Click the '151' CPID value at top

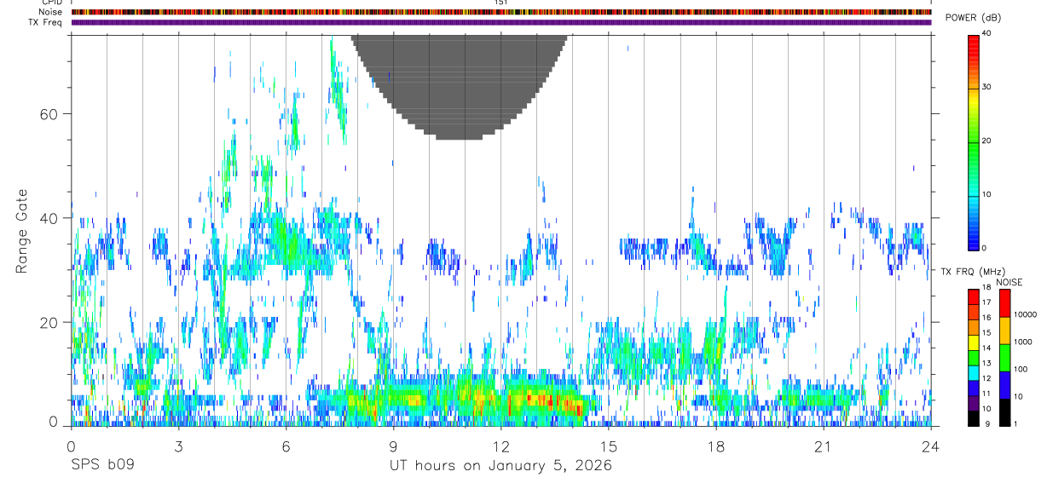coord(500,3)
